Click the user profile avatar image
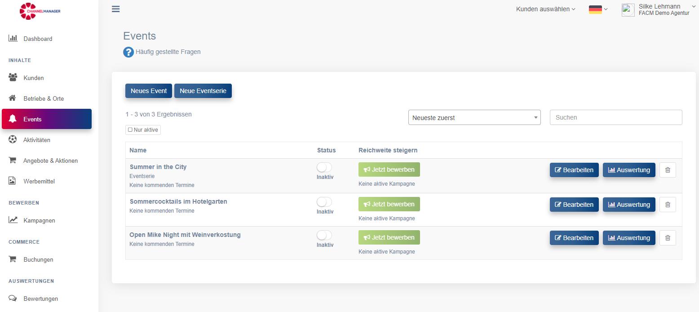Image resolution: width=699 pixels, height=312 pixels. pyautogui.click(x=628, y=10)
